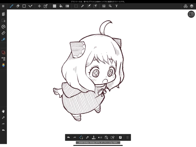Screen dimensions: 196x147
Task: Click the dotted grip handle of bottom bar
Action: pyautogui.click(x=127, y=137)
